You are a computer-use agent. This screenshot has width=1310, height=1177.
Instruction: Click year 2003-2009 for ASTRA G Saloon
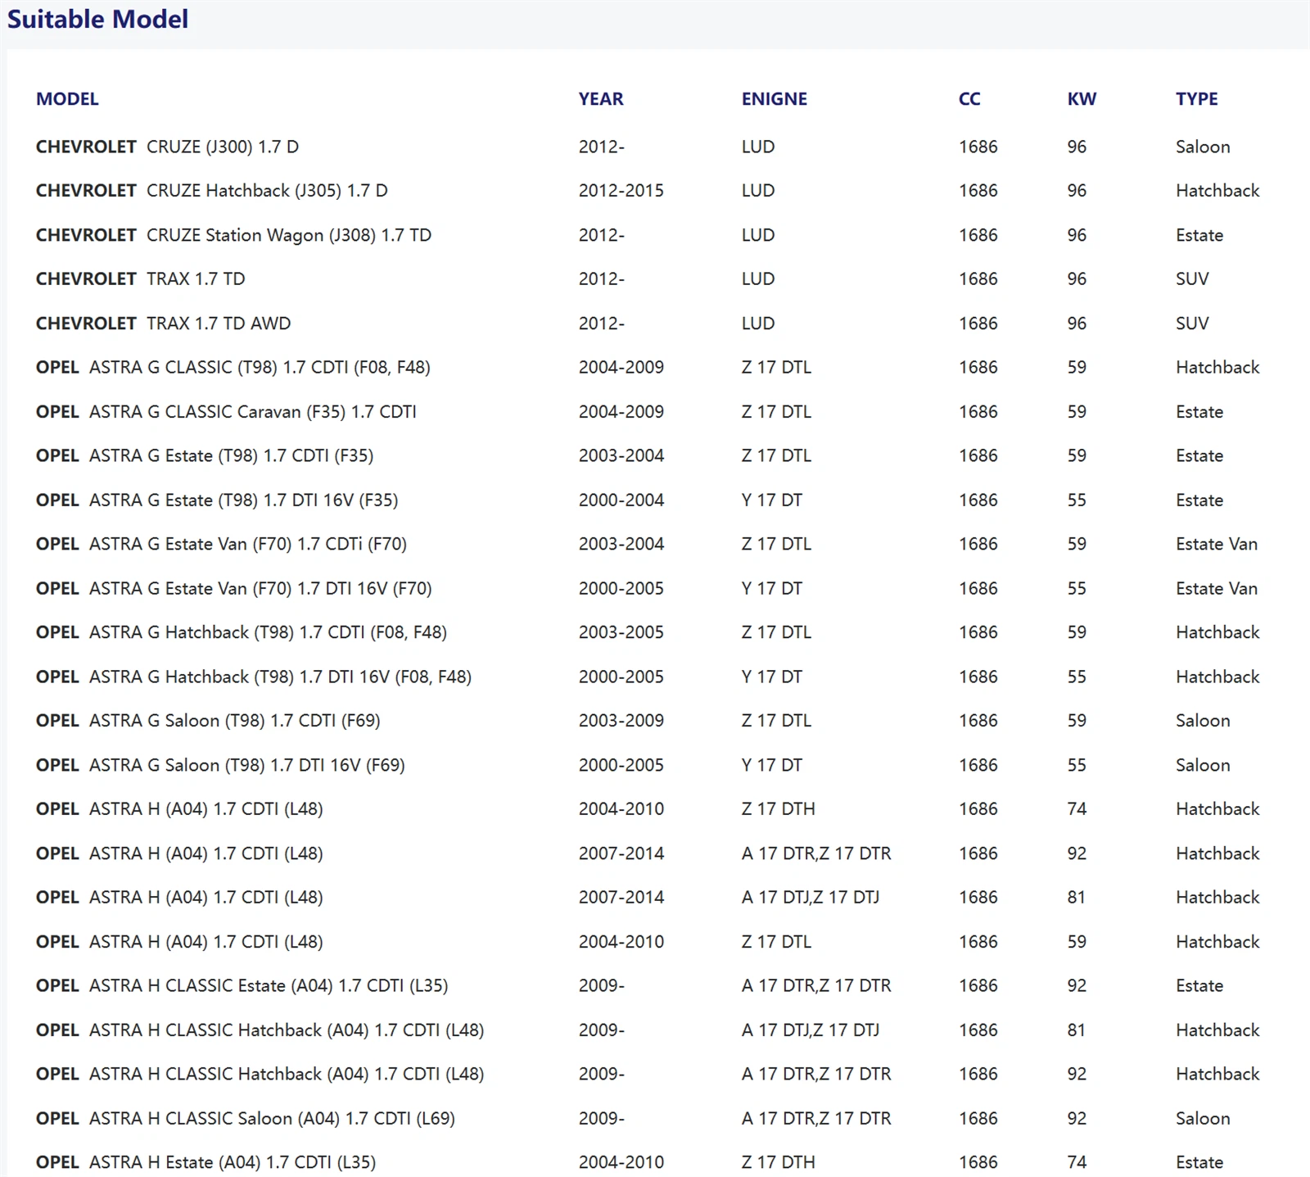(621, 722)
